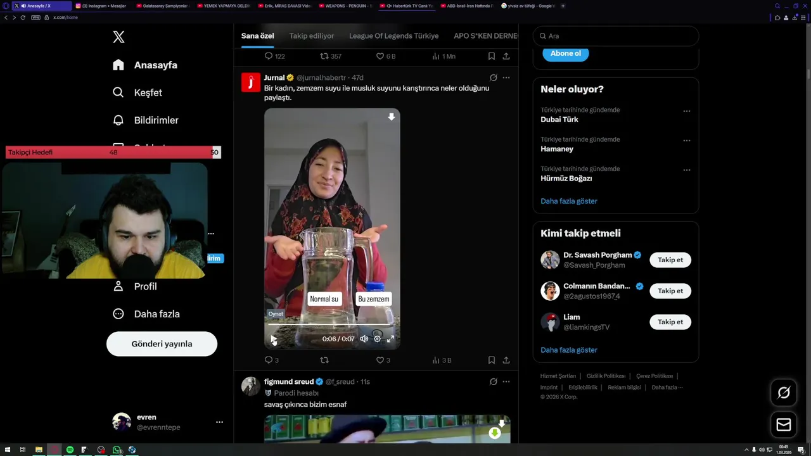Follow Liam @liamkingsTV

pos(670,322)
